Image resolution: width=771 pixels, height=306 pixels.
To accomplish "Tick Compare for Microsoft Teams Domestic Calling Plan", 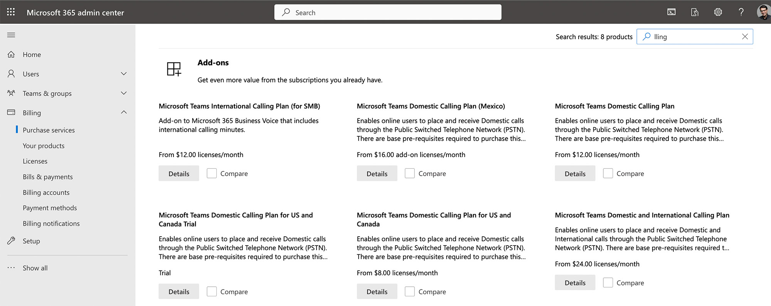I will point(608,173).
